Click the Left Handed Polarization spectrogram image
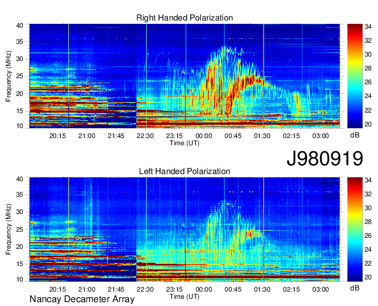Image resolution: width=378 pixels, height=306 pixels. [x=185, y=229]
